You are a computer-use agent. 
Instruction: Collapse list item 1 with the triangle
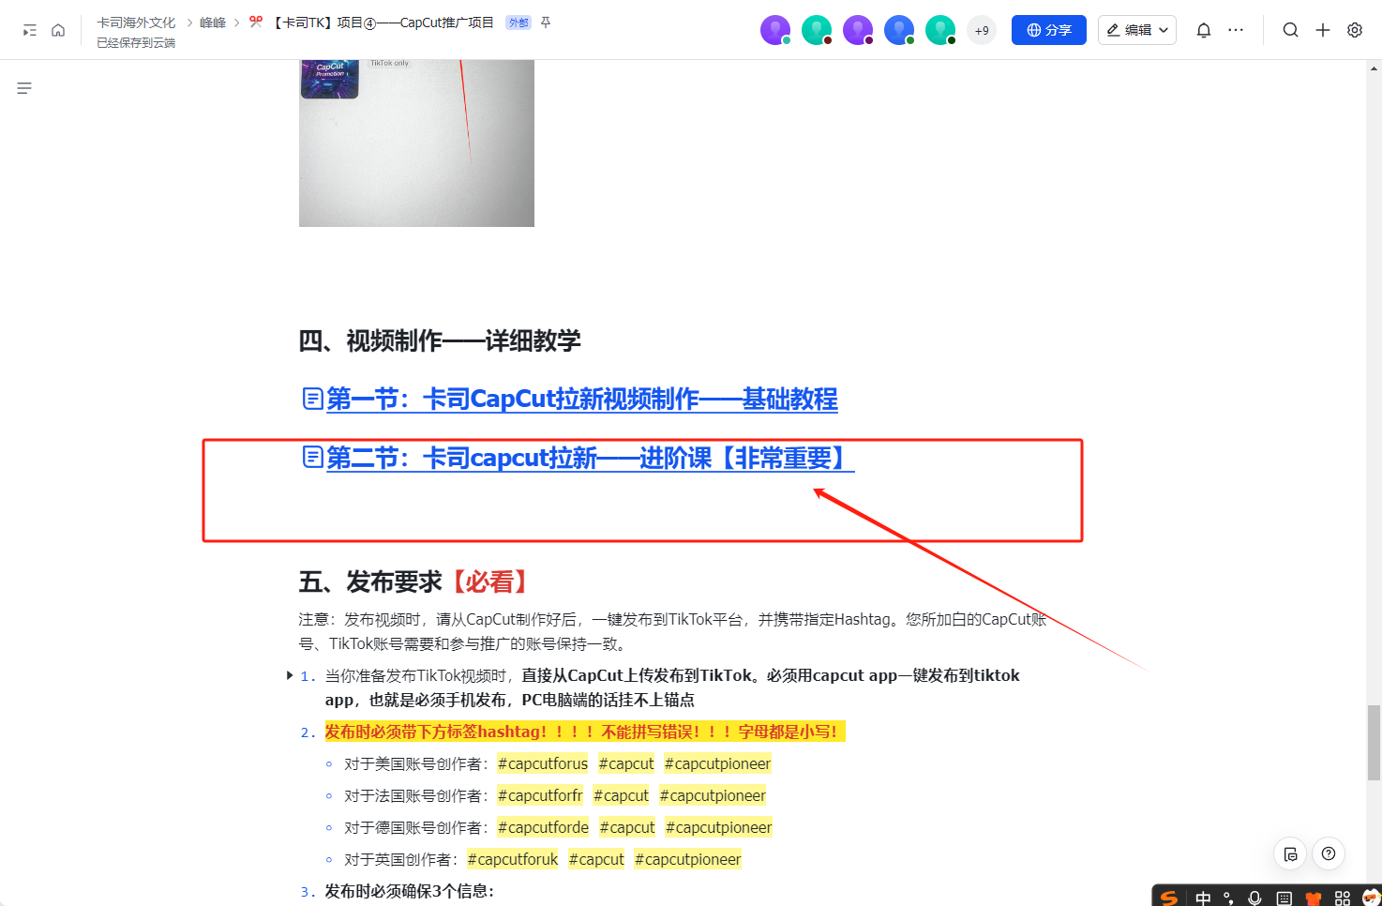(290, 675)
